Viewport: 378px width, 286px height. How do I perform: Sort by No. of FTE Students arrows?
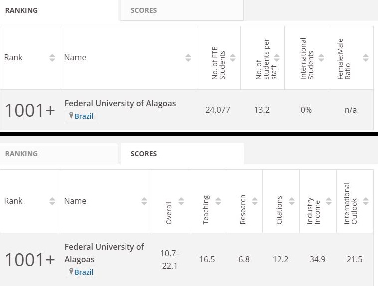(233, 58)
